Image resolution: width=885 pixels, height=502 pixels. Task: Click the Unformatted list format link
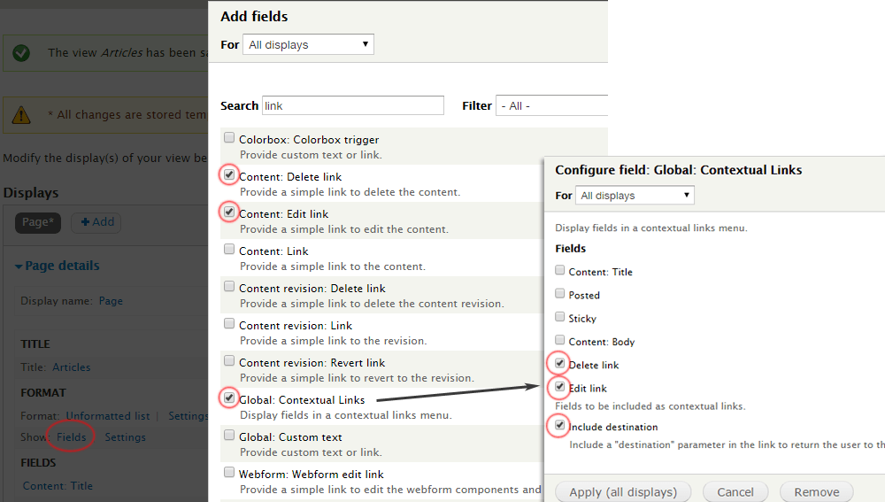coord(108,416)
